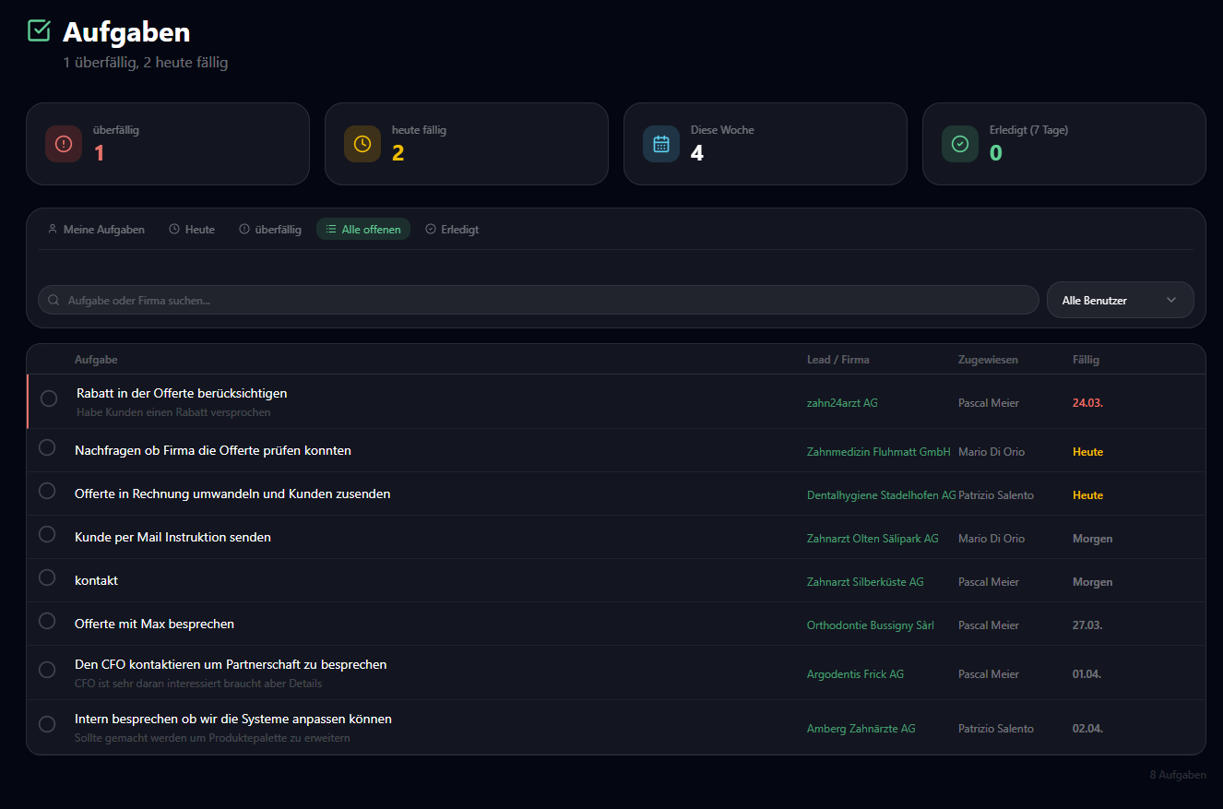Viewport: 1223px width, 809px height.
Task: Click the due date 01.04.
Action: 1086,674
